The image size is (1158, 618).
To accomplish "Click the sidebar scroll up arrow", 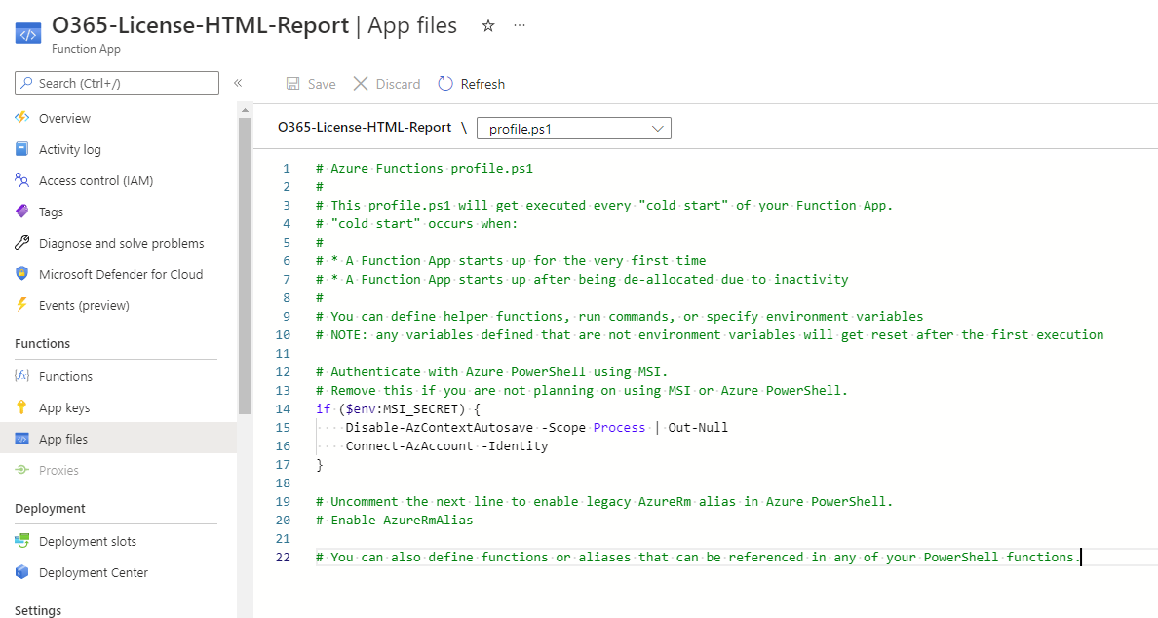I will [245, 110].
